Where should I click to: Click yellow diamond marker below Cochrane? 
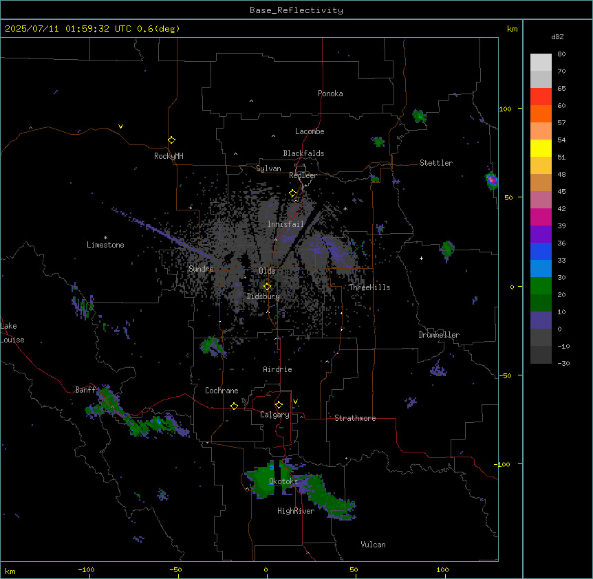click(234, 406)
